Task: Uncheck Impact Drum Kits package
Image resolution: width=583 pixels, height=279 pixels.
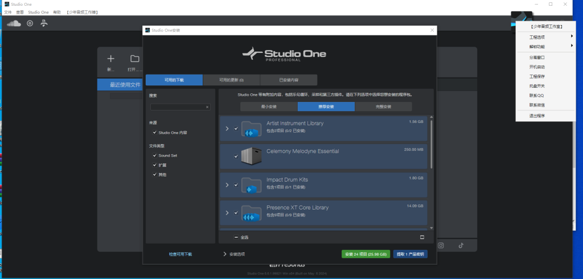Action: coord(236,185)
